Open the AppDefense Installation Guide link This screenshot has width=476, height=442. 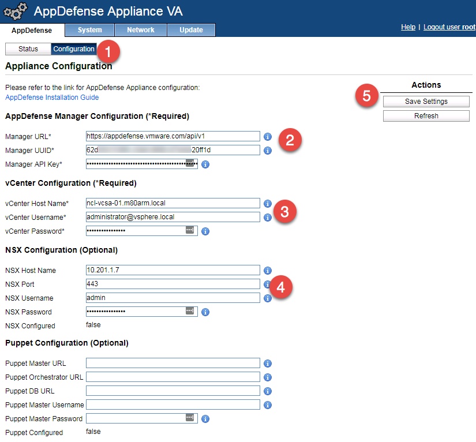coord(53,97)
